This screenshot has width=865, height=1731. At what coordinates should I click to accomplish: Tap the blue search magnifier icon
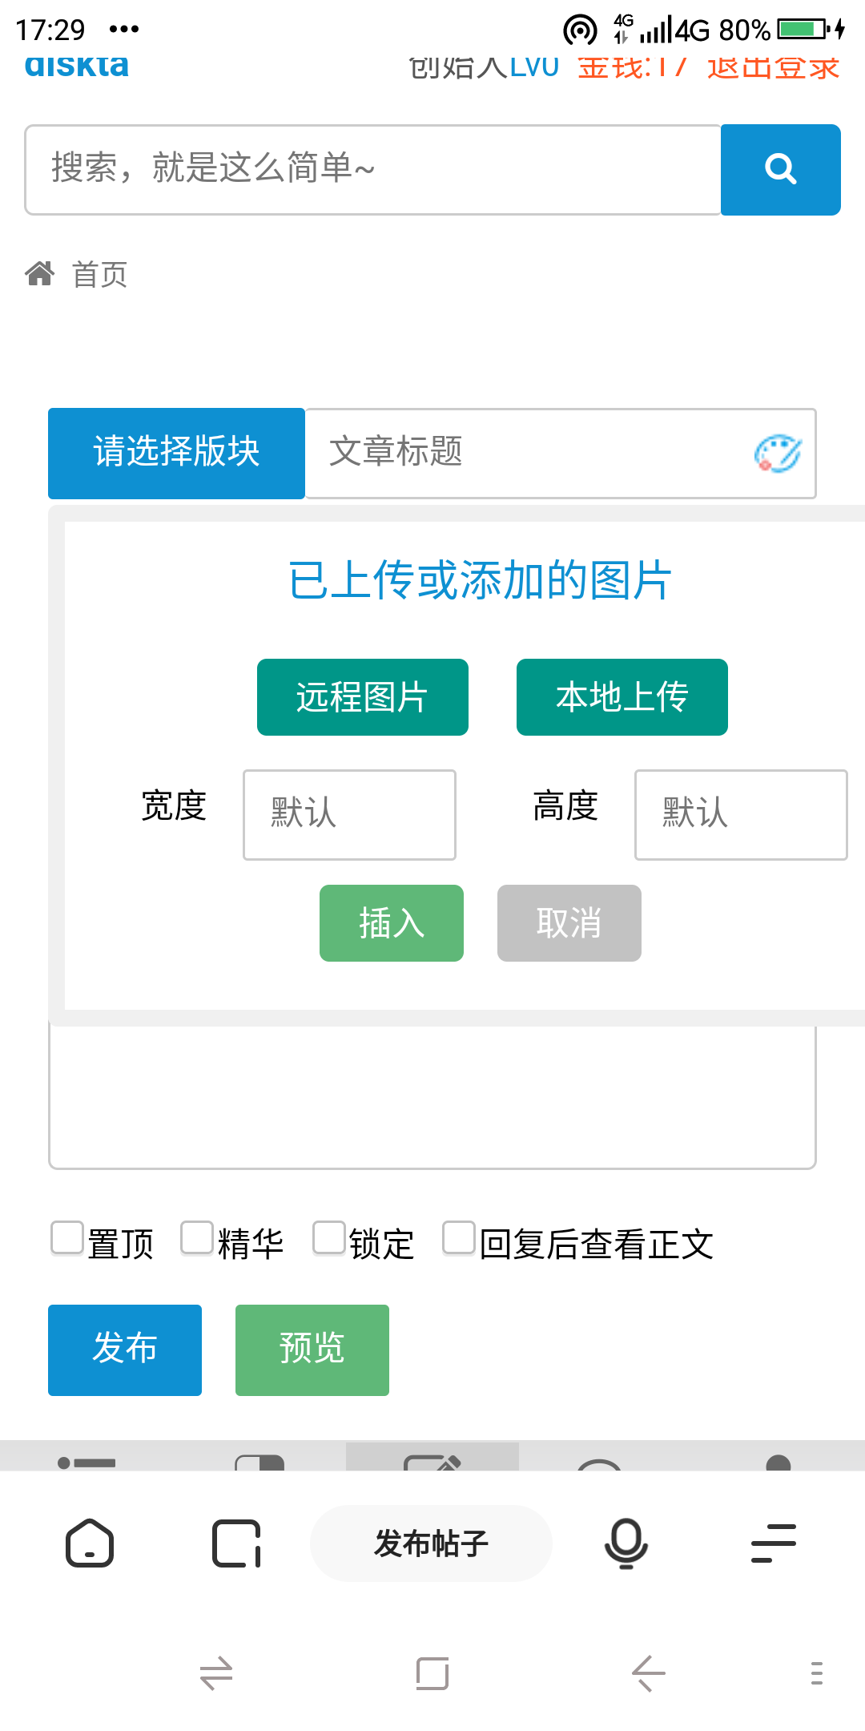780,169
